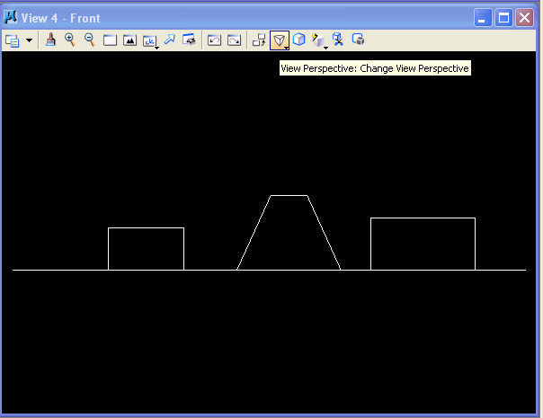This screenshot has width=543, height=418.
Task: Maximize the View 4 window
Action: click(x=503, y=17)
